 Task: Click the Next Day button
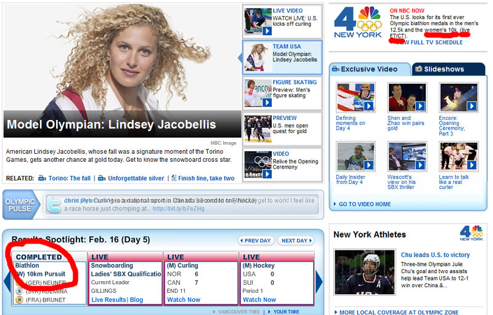click(296, 241)
